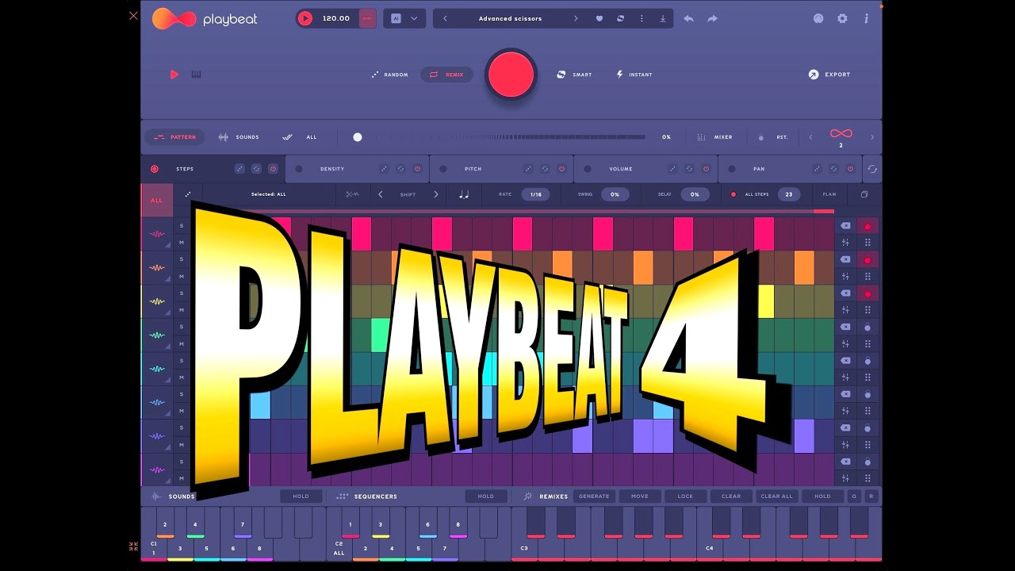Toggle the ALL STEPS red dot
Image resolution: width=1015 pixels, height=571 pixels.
tap(733, 194)
